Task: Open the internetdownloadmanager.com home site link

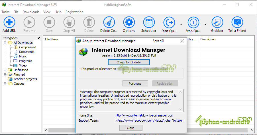Action: click(144, 115)
